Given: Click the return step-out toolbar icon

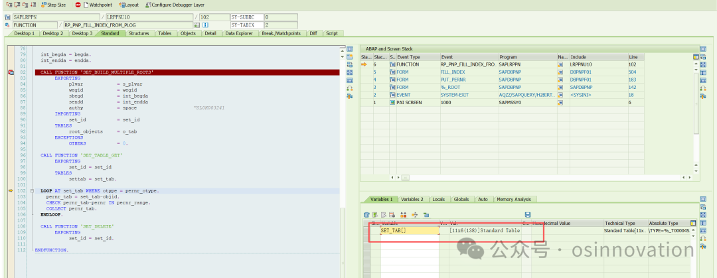Looking at the screenshot, I should coord(25,5).
